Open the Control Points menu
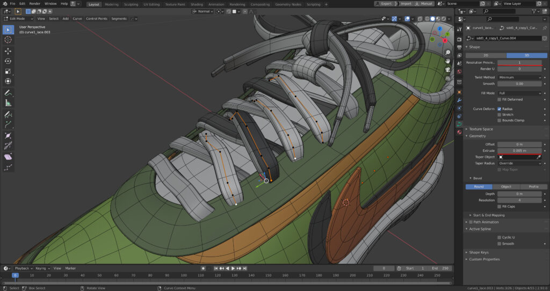 (x=97, y=19)
